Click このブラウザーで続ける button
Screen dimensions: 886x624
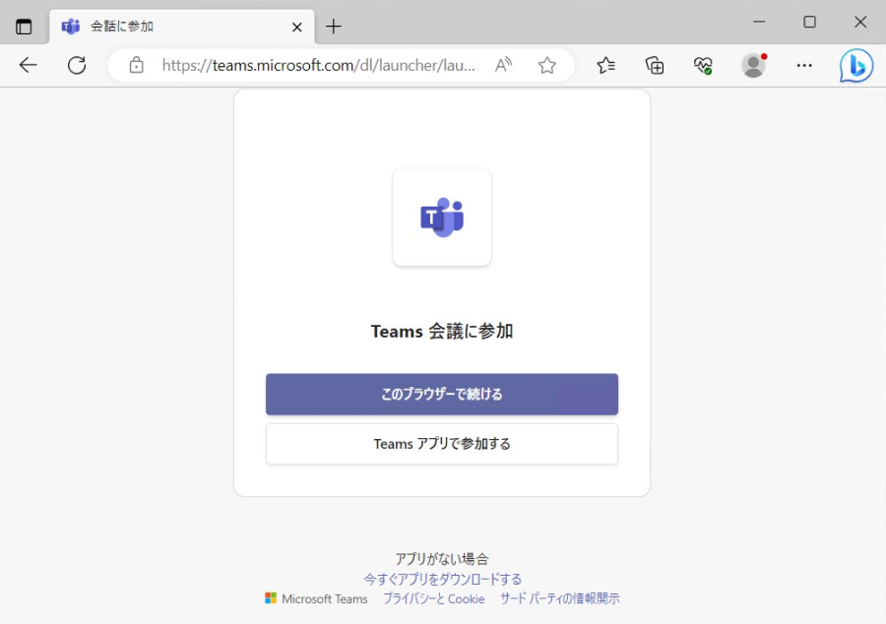[442, 394]
